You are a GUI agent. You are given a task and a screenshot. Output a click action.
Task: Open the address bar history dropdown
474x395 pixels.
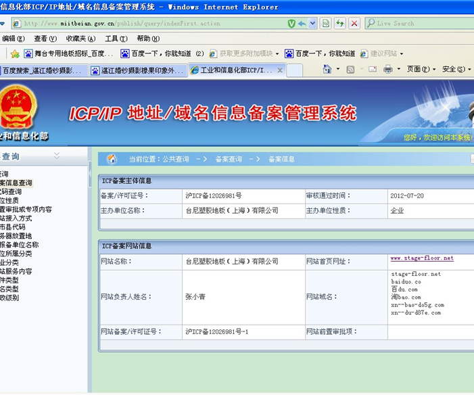point(312,23)
